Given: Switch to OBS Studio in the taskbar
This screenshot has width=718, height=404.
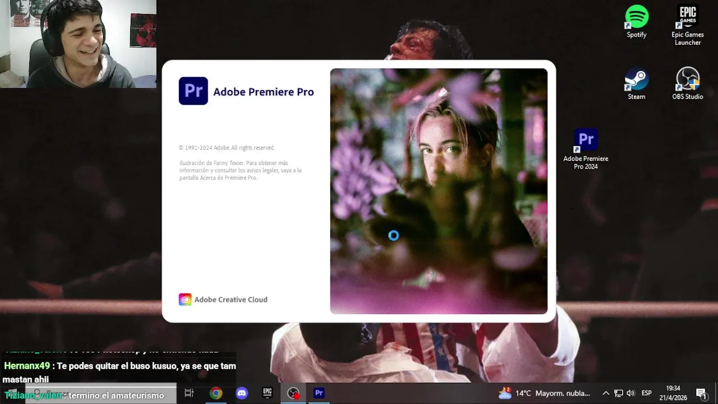Looking at the screenshot, I should point(293,393).
